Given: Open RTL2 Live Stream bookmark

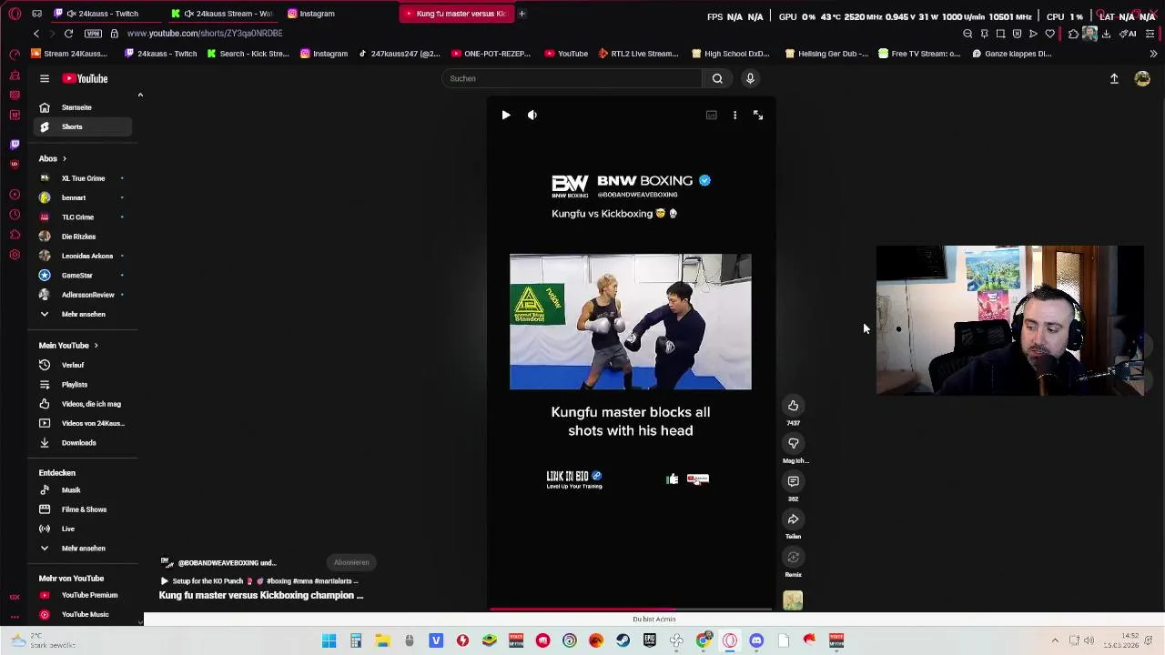Looking at the screenshot, I should 638,54.
